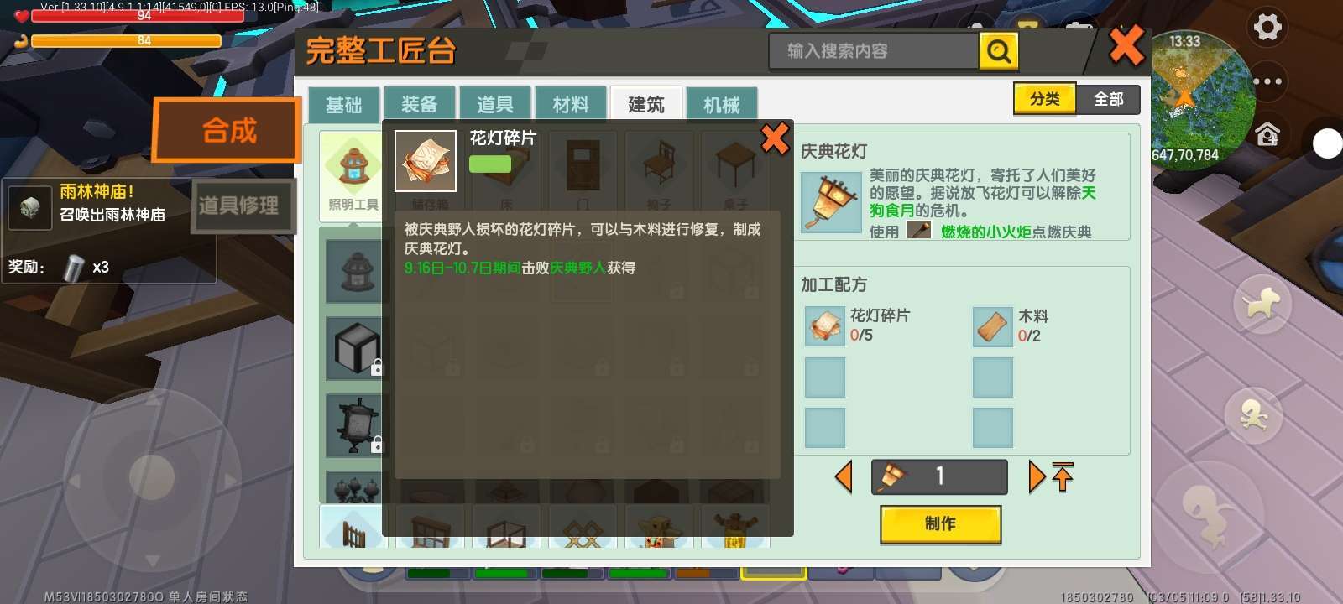Screen dimensions: 1343x604
Task: Decrease craft quantity with left arrow
Action: 844,477
